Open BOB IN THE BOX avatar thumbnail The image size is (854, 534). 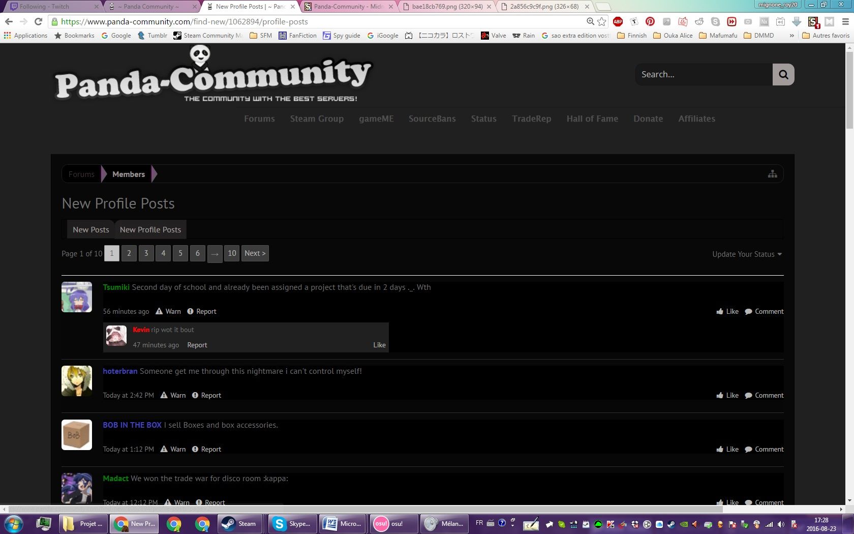click(x=77, y=435)
